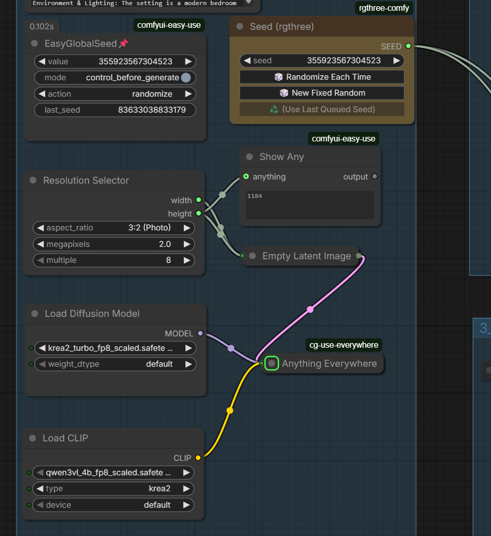Click the 0.102s execution time badge
This screenshot has width=491, height=536.
pyautogui.click(x=42, y=26)
